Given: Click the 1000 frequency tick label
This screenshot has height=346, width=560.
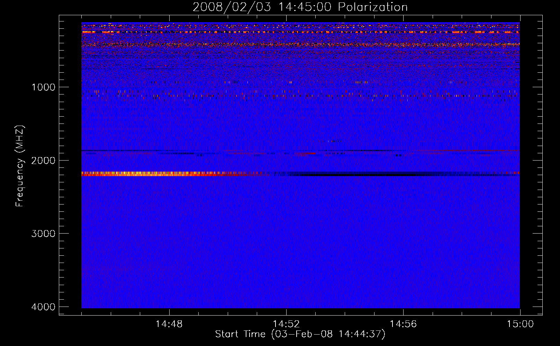Looking at the screenshot, I should (x=43, y=87).
